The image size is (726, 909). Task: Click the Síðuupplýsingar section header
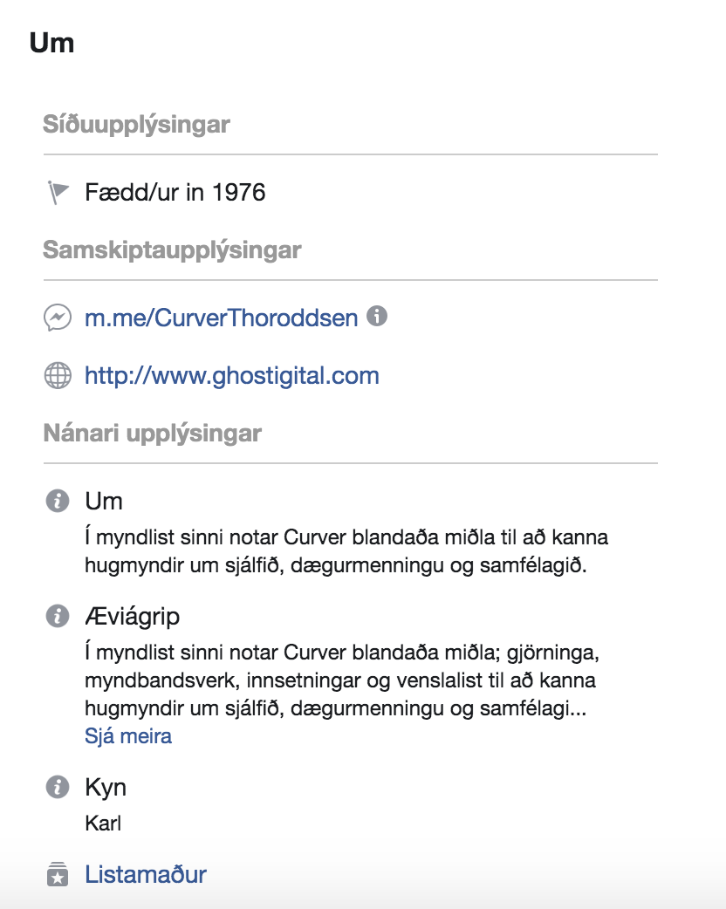pos(136,125)
